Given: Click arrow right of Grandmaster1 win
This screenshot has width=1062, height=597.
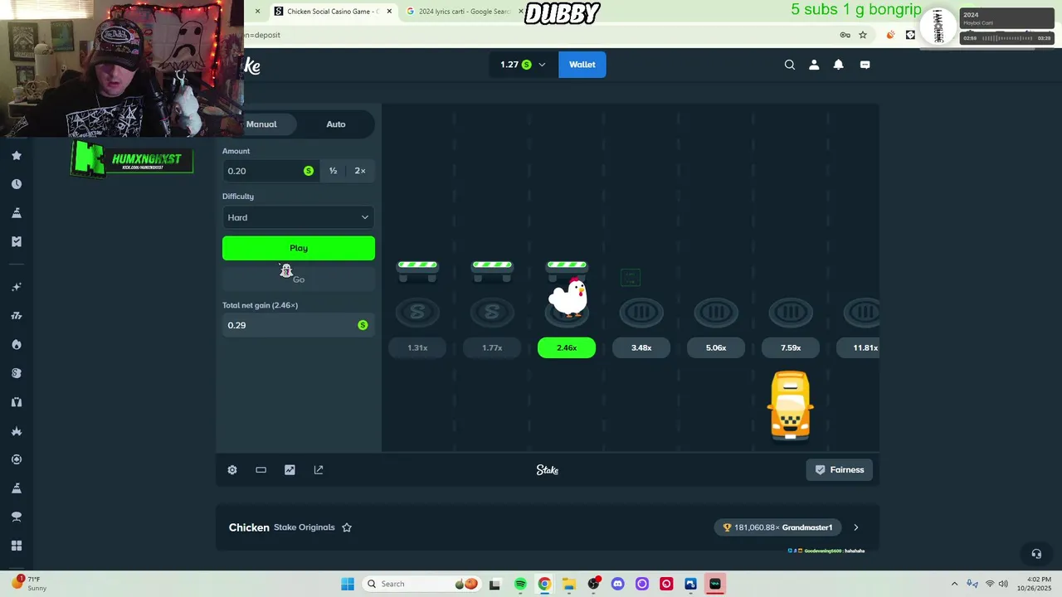Looking at the screenshot, I should pyautogui.click(x=856, y=527).
